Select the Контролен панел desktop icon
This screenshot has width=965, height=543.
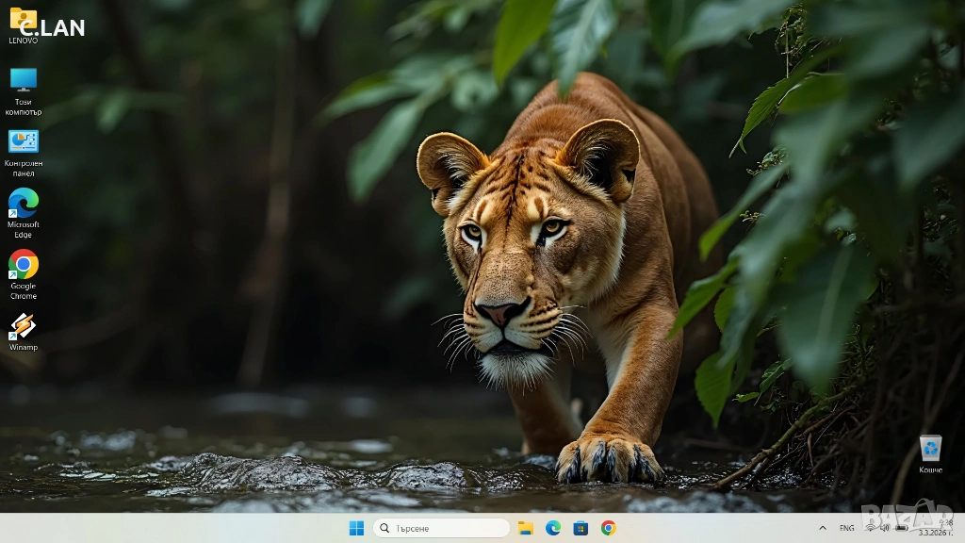click(23, 142)
